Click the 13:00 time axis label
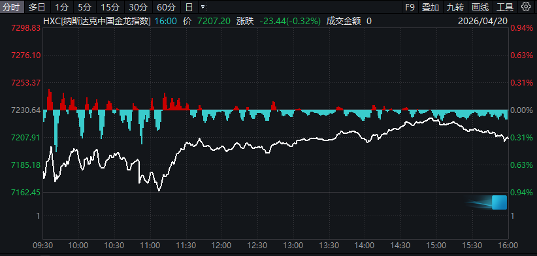537x256 pixels. (x=293, y=246)
